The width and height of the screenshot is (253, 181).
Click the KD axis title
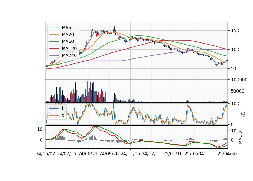[x=243, y=115]
